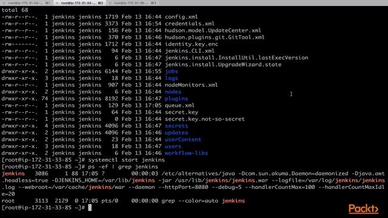Click the blue secrets directory name
The width and height of the screenshot is (388, 218).
coord(176,125)
